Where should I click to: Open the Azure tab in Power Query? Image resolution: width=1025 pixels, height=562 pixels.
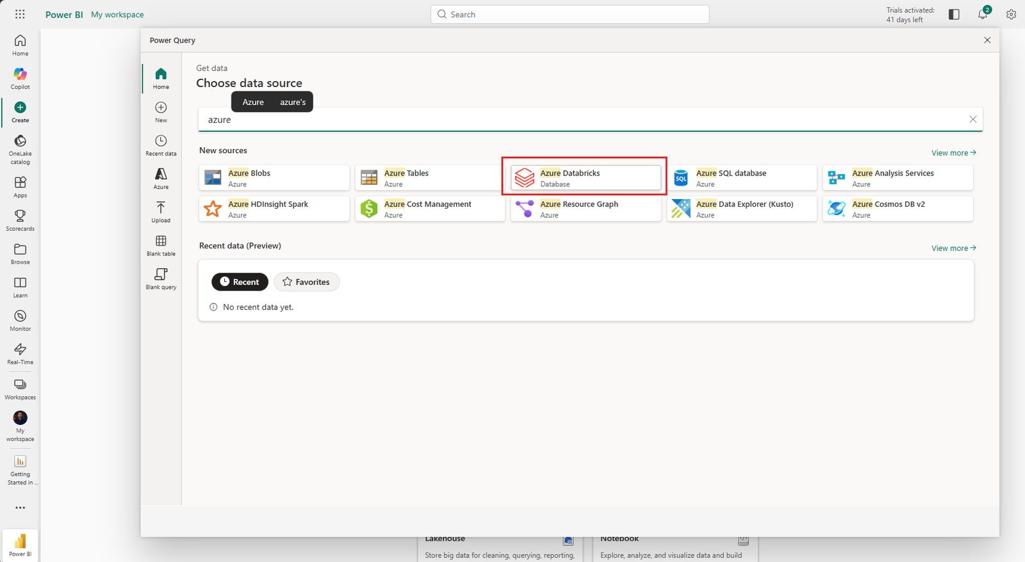(161, 179)
